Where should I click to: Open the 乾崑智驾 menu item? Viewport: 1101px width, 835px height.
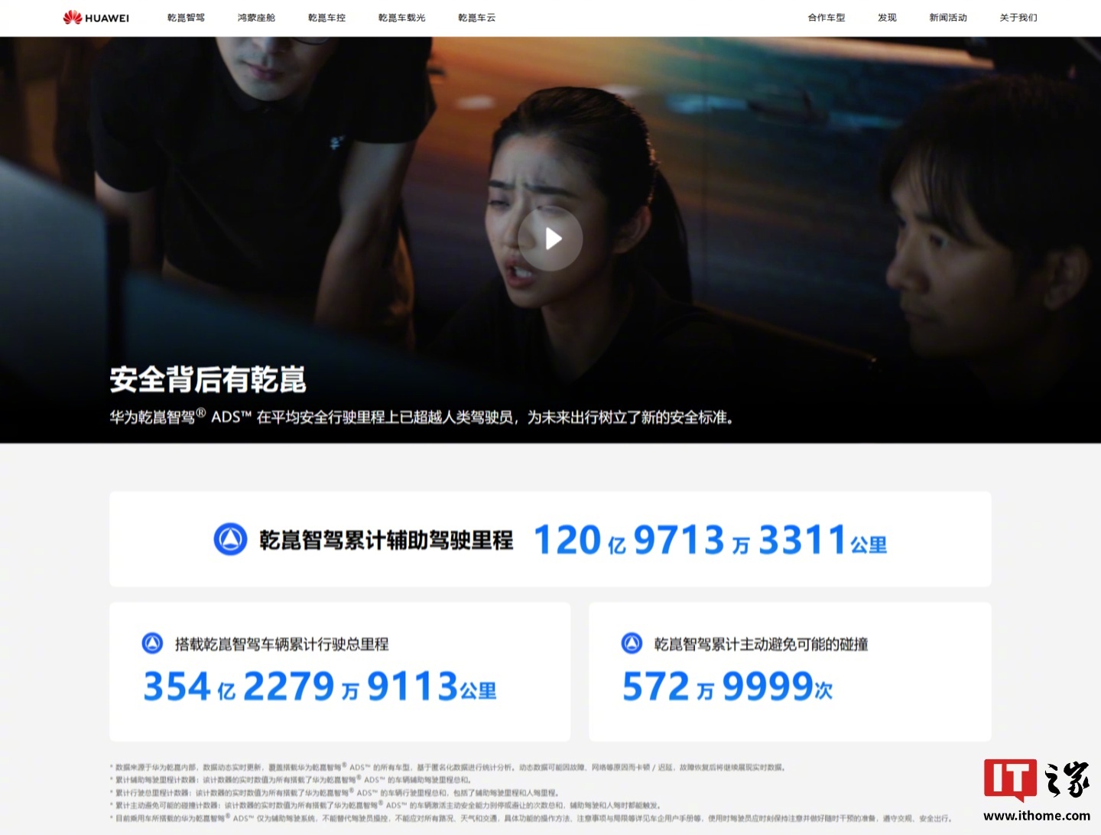pyautogui.click(x=186, y=18)
